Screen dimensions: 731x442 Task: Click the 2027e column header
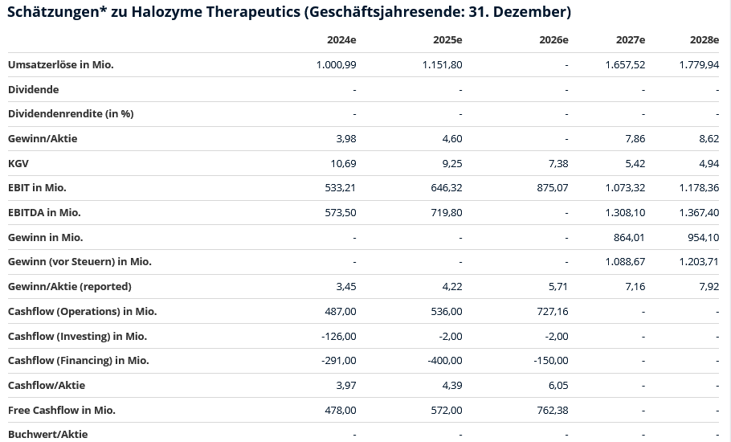(631, 40)
